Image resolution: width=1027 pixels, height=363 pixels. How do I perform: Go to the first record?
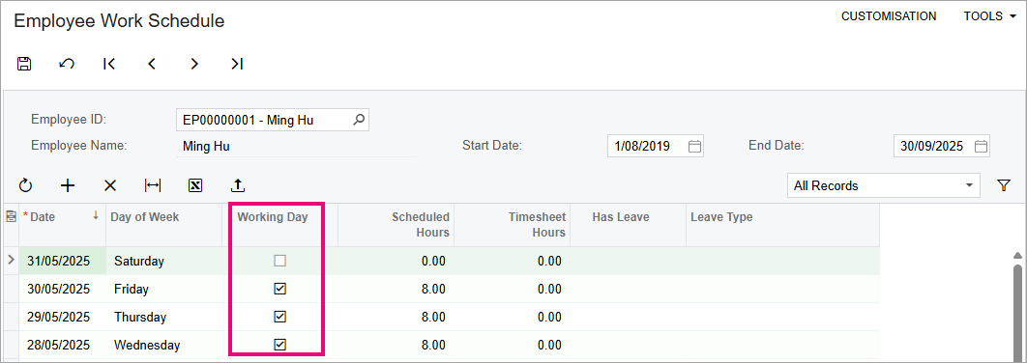(x=109, y=64)
